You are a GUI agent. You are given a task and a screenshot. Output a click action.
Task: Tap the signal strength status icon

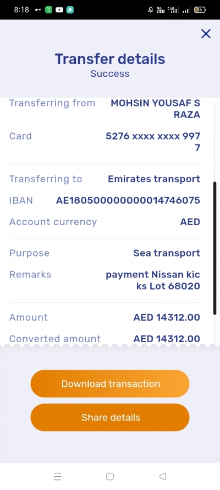pos(186,10)
